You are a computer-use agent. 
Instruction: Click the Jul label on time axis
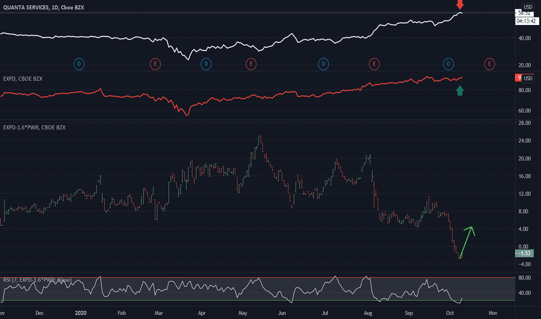click(324, 313)
